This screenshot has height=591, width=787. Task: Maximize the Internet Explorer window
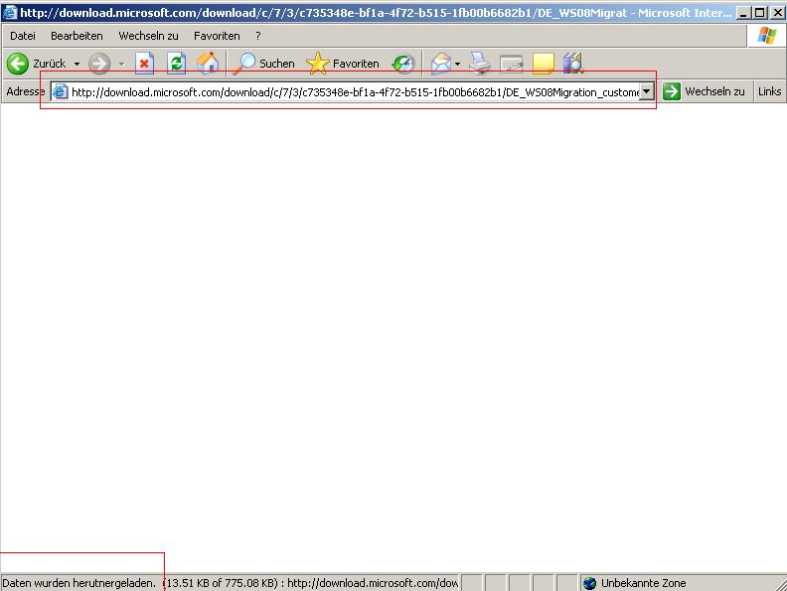coord(760,13)
